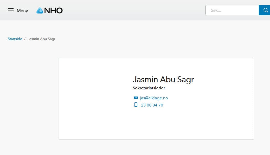The height and width of the screenshot is (155, 270).
Task: Click the Jasmin Abu Sagr breadcrumb item
Action: point(42,39)
